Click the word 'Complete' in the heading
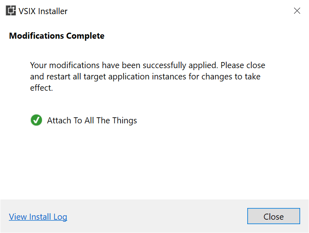Image resolution: width=309 pixels, height=233 pixels. click(x=86, y=36)
